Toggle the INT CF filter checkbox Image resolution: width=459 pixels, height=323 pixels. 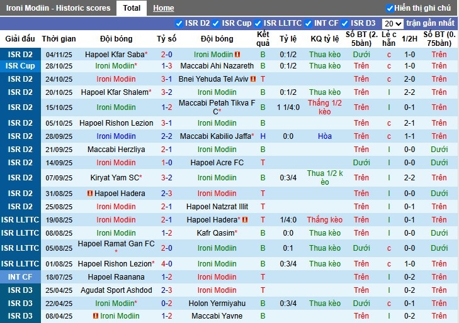[308, 23]
